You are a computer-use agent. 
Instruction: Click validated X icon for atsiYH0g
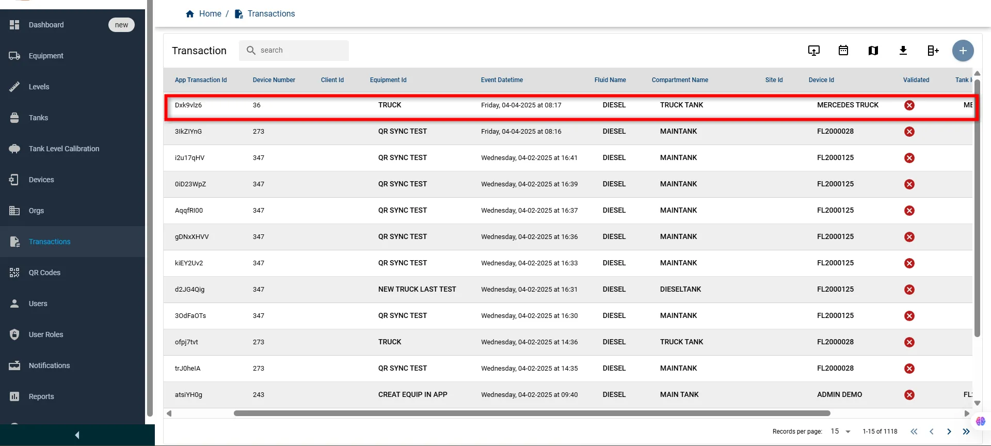(909, 395)
